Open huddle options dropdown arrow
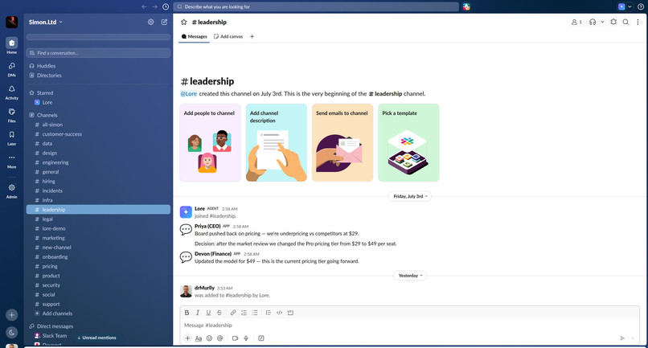The width and height of the screenshot is (648, 348). coord(602,22)
